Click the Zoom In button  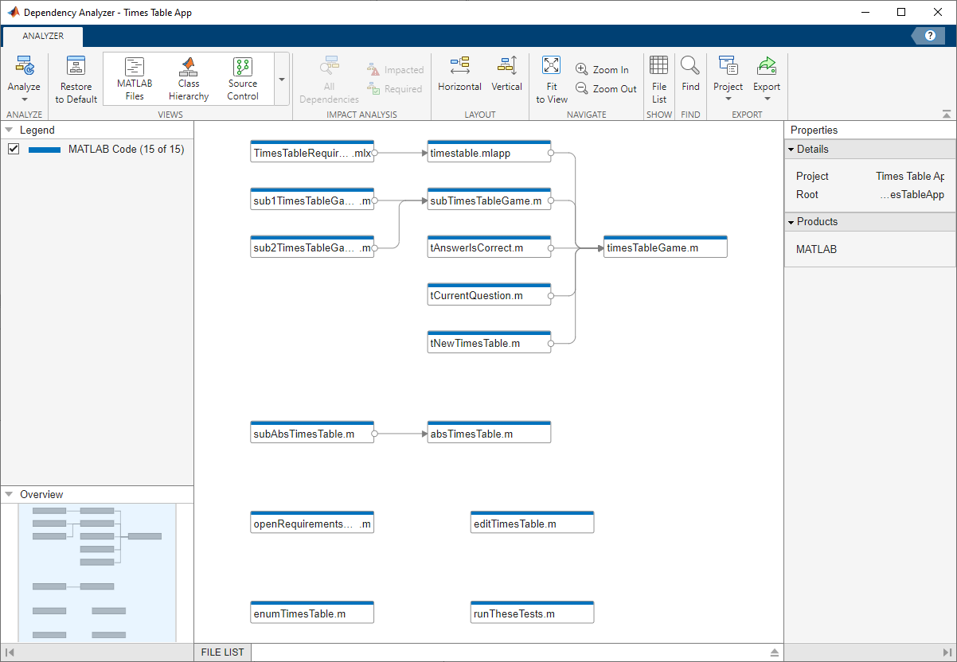coord(603,70)
